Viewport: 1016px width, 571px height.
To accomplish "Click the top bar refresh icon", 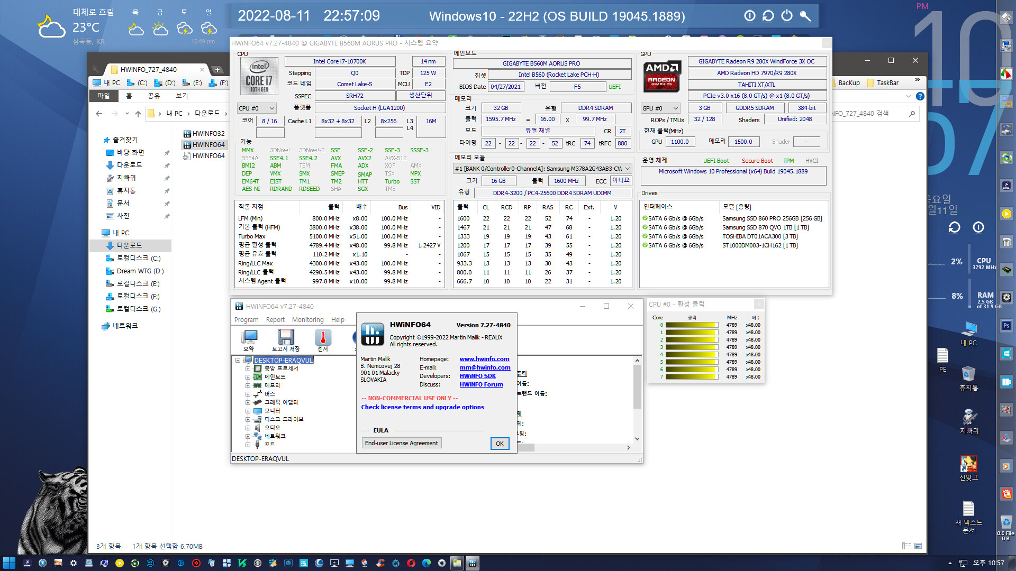I will pyautogui.click(x=768, y=16).
